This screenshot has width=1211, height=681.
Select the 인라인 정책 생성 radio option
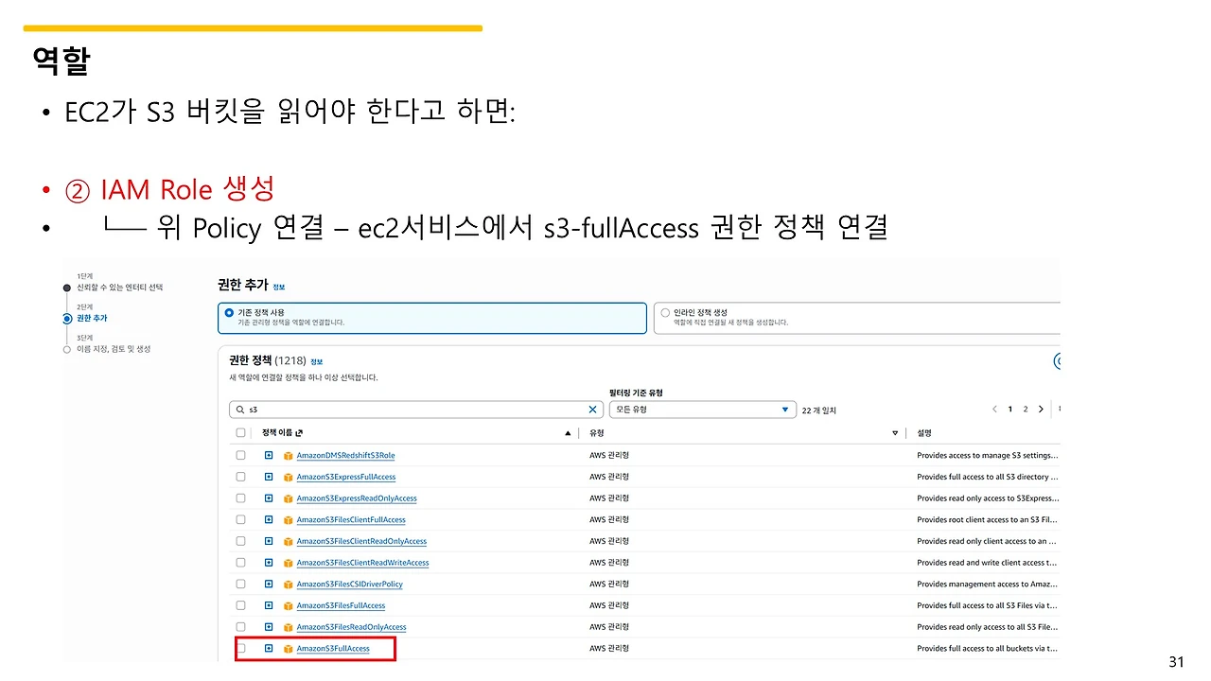665,312
